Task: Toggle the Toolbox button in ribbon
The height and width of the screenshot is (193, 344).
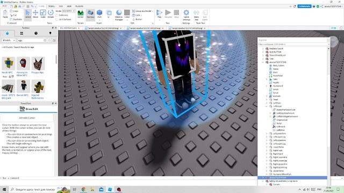Action: [90, 14]
